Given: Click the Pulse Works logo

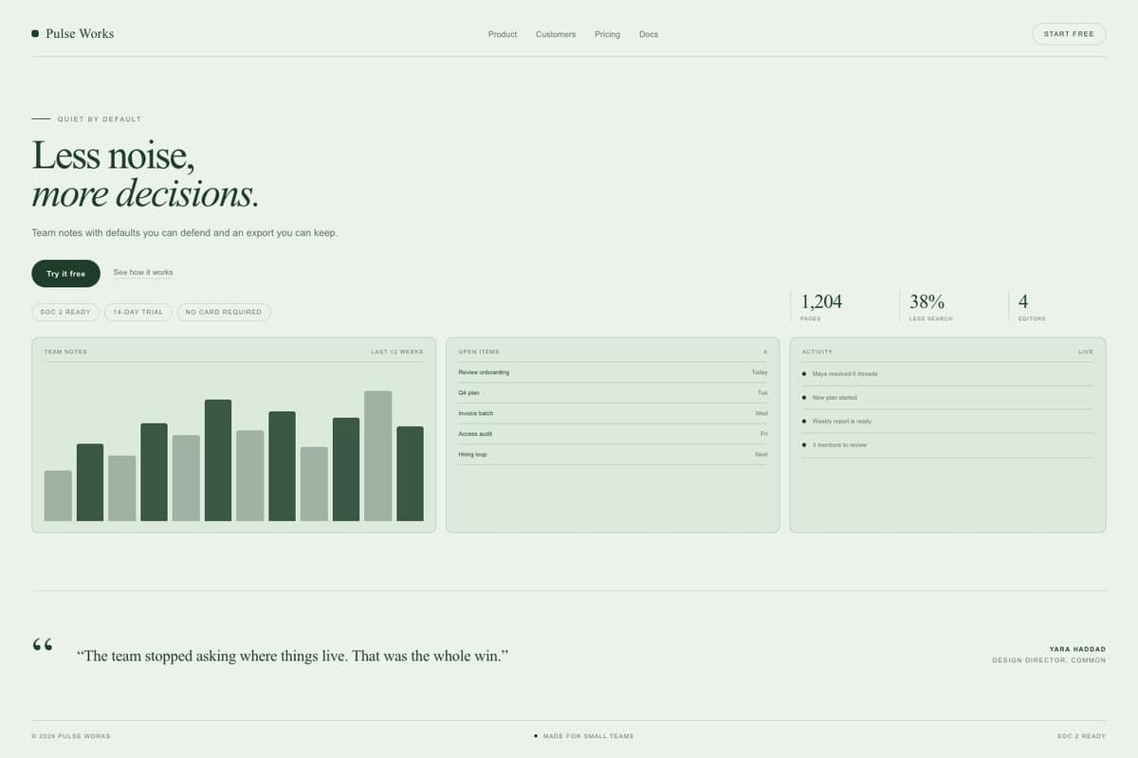Looking at the screenshot, I should click(x=72, y=33).
